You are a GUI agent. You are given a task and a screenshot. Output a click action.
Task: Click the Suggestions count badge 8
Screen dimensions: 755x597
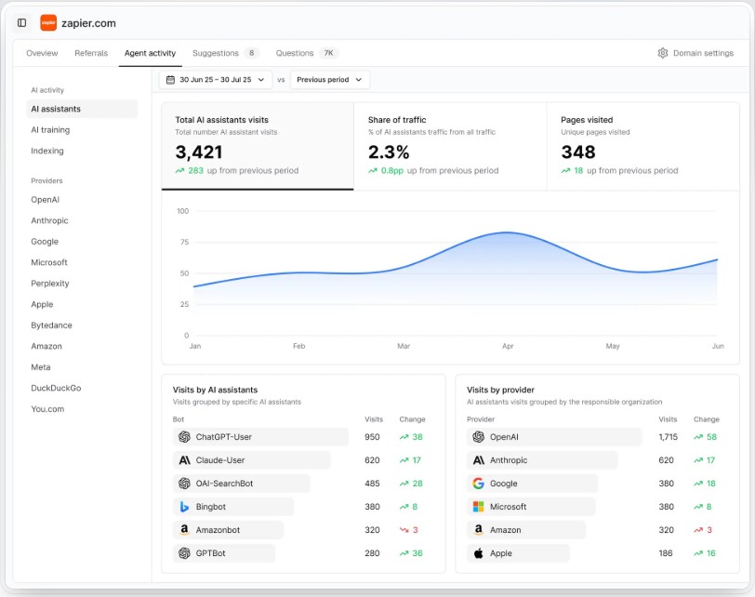pos(251,53)
